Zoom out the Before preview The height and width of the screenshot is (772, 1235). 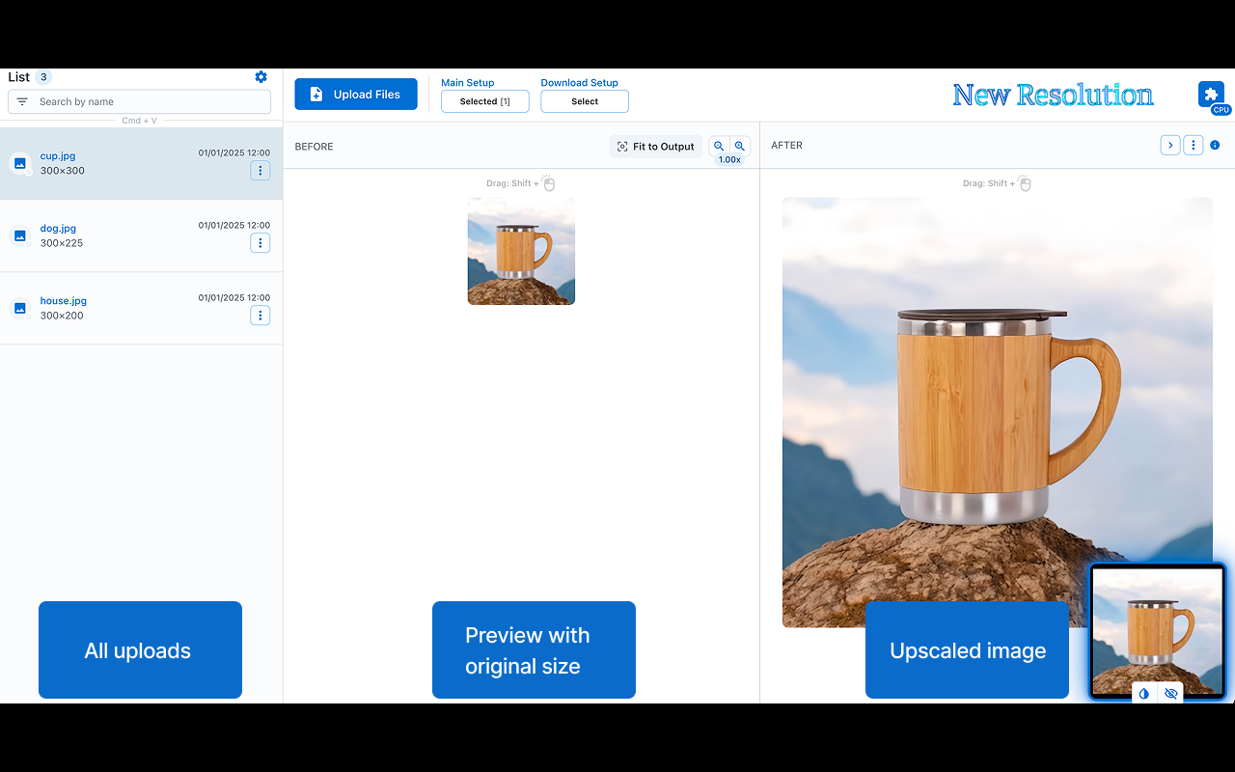[x=719, y=146]
